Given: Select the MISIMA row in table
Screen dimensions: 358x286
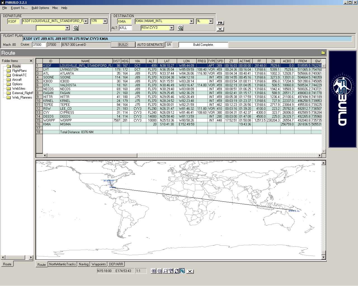Looking at the screenshot, I should [179, 124].
